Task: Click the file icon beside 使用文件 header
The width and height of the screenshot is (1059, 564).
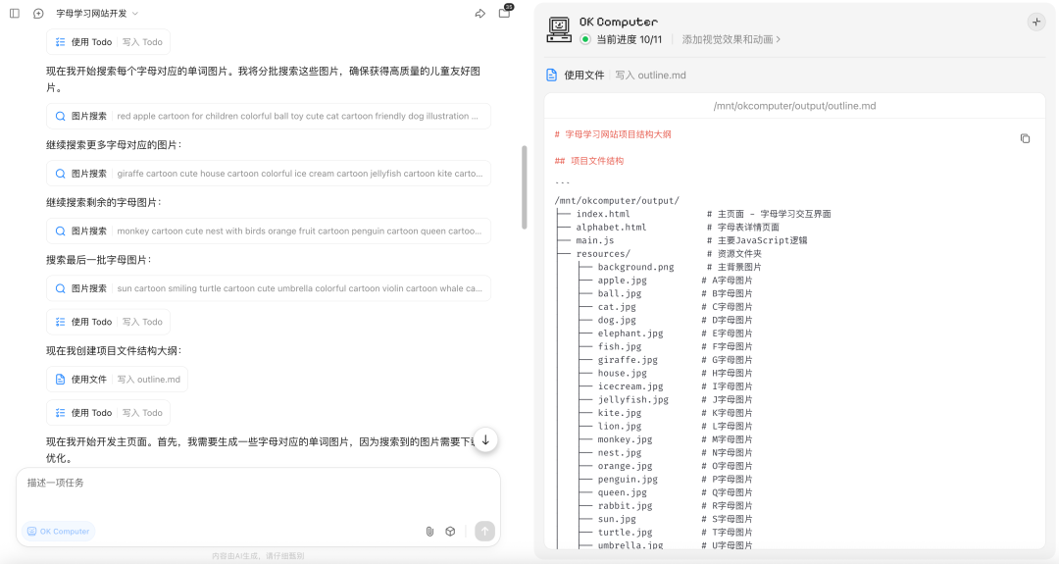Action: pos(552,75)
